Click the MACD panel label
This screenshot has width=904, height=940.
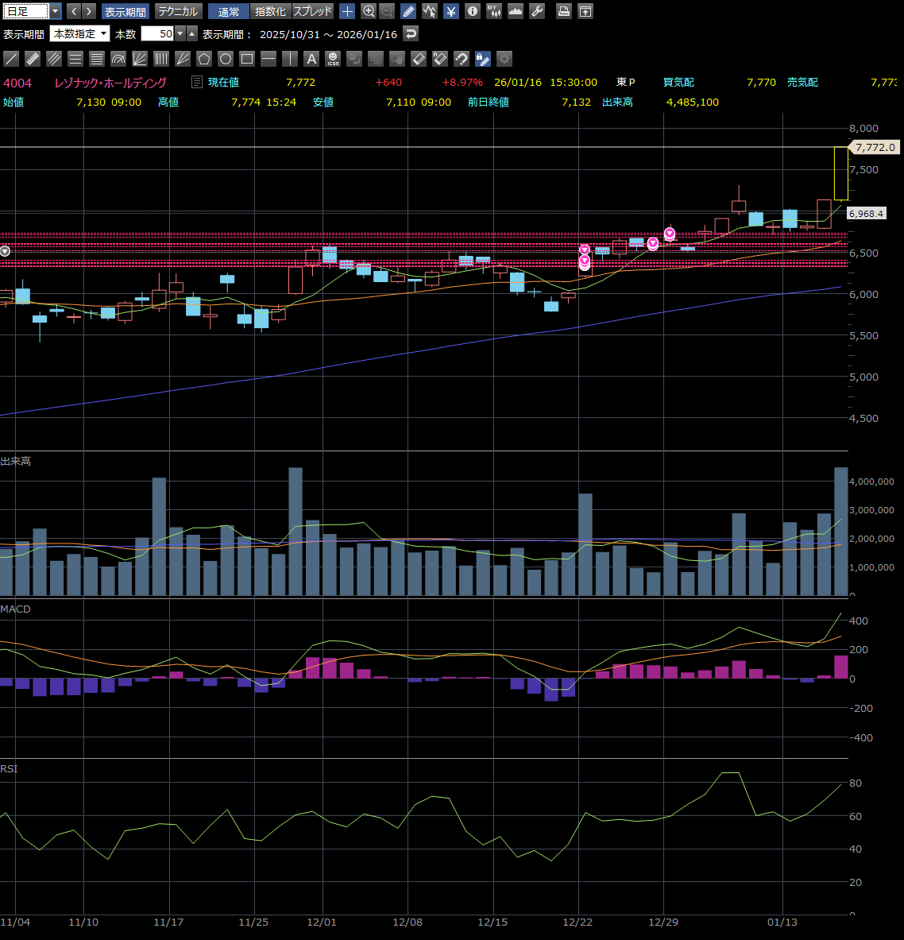click(16, 609)
